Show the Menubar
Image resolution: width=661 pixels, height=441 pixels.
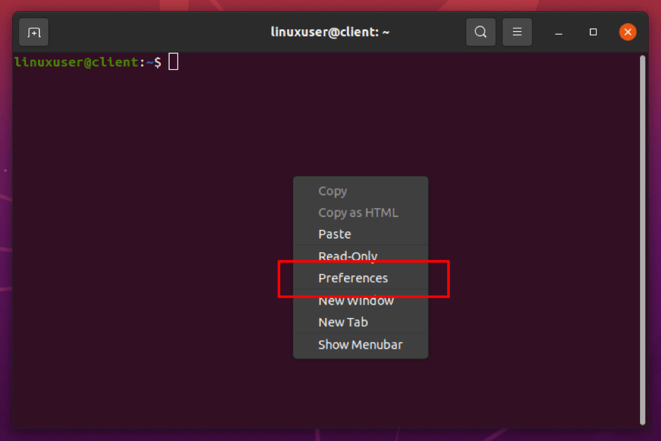pyautogui.click(x=360, y=345)
